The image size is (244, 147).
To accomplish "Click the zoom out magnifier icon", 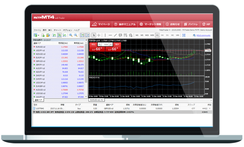I will click(76, 35).
